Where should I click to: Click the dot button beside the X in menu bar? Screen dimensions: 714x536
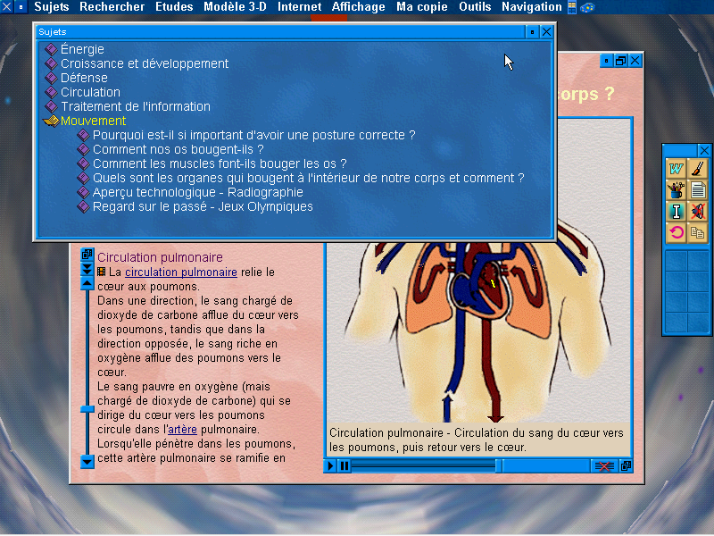point(21,7)
